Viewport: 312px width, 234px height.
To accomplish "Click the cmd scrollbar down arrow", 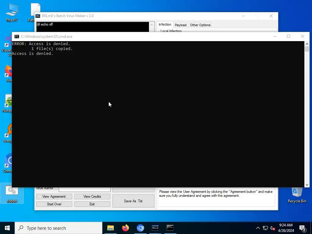I will pyautogui.click(x=307, y=185).
